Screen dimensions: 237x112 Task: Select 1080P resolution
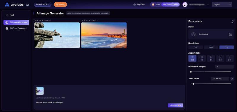pyautogui.click(x=211, y=47)
